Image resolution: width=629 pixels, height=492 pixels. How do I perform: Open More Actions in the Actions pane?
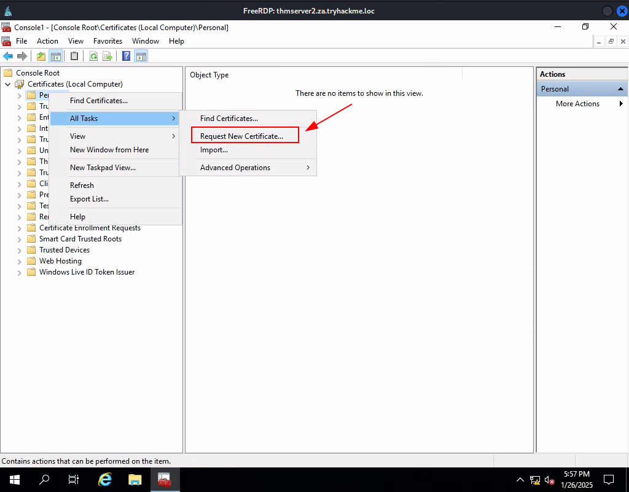coord(577,104)
